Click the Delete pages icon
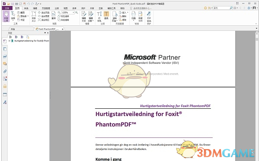The width and height of the screenshot is (259, 161). coord(123,16)
